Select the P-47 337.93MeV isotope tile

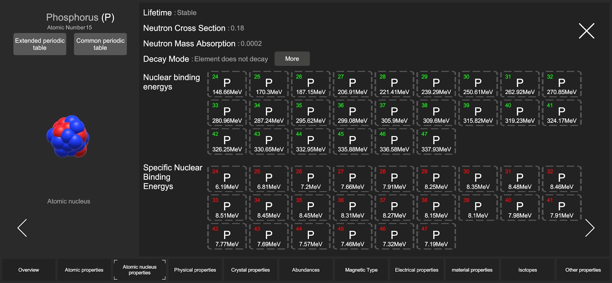click(x=436, y=141)
